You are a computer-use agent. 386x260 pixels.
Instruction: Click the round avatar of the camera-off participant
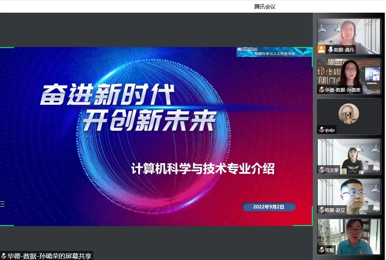pos(348,113)
